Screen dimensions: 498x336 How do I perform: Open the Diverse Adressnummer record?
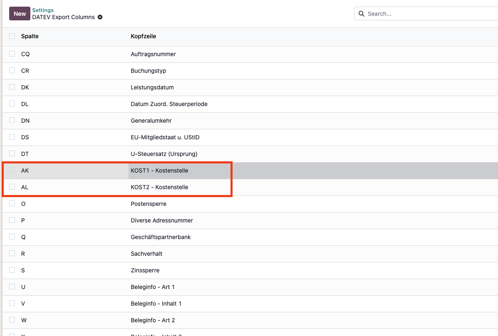point(162,220)
